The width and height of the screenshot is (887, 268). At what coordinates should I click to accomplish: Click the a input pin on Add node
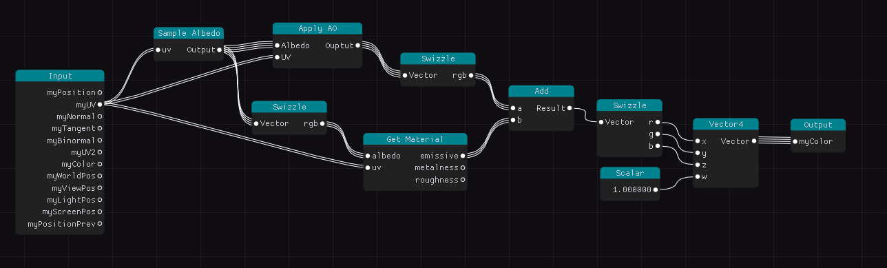(513, 108)
